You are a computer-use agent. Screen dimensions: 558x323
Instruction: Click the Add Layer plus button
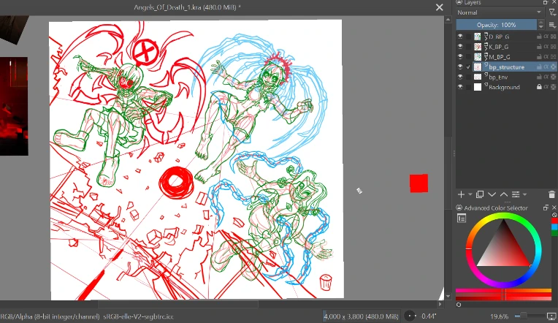[460, 194]
